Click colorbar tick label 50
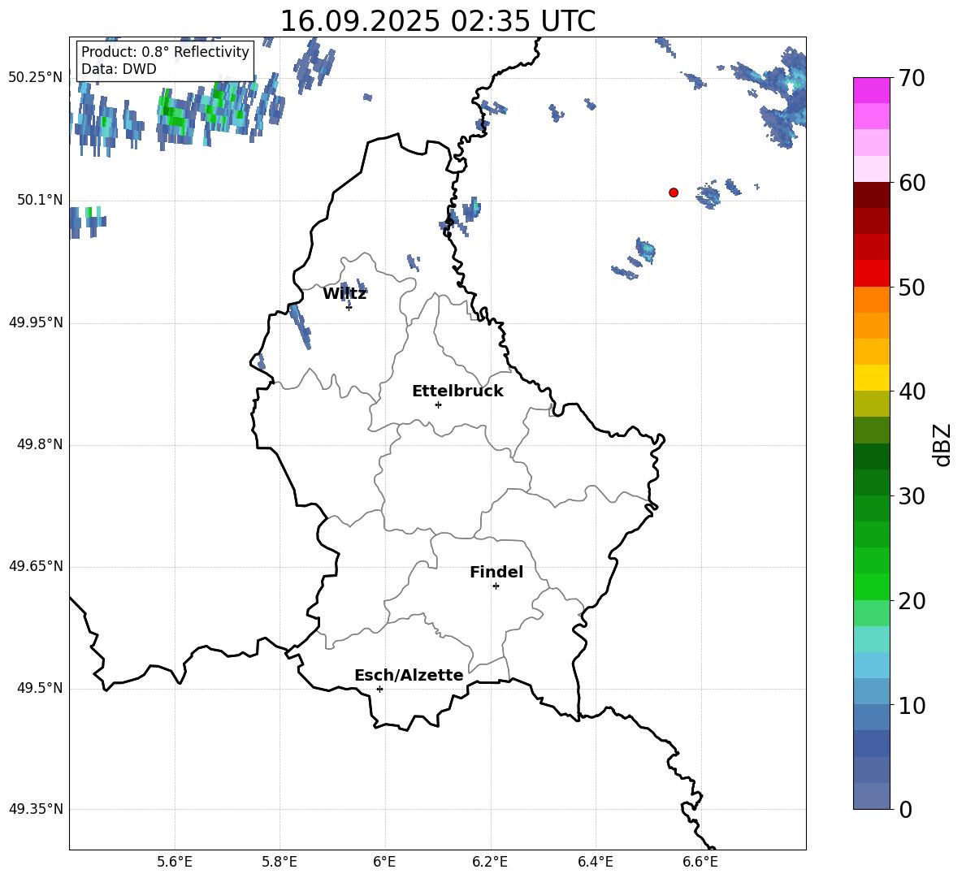The width and height of the screenshot is (962, 878). 912,287
